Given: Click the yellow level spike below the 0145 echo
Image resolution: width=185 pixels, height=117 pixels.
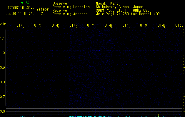Looking at the screenshot, I should point(85,115).
